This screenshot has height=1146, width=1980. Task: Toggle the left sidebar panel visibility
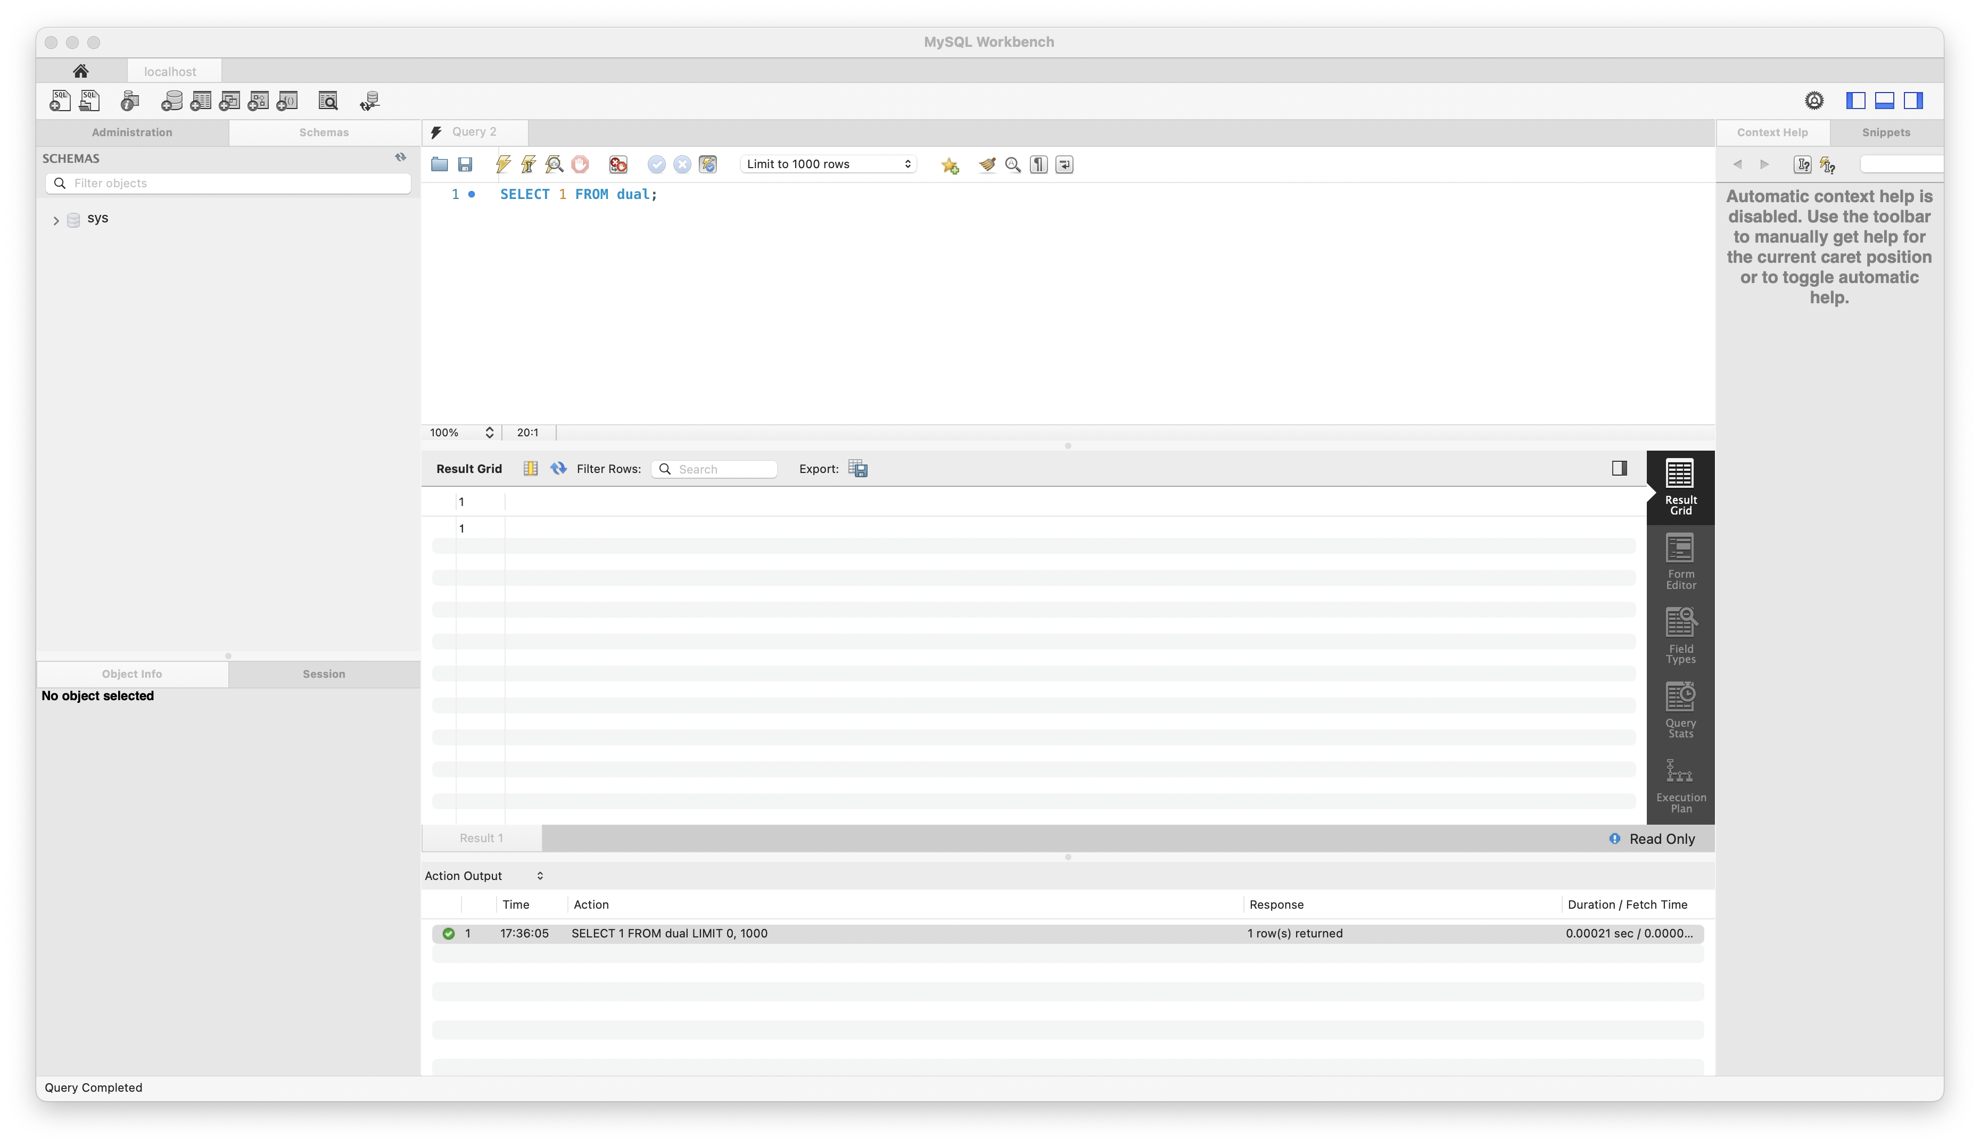tap(1855, 101)
